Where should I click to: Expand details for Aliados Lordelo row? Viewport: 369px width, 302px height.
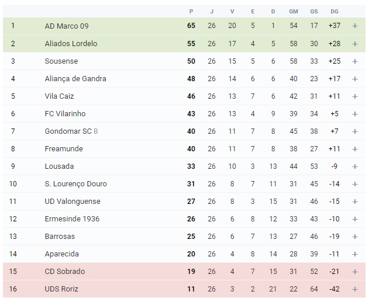coord(355,44)
